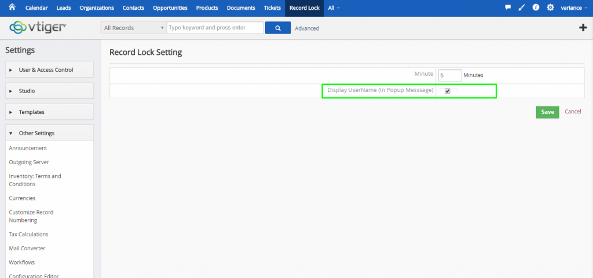Click the plus quick create icon
Screen dimensions: 593x278
(583, 28)
